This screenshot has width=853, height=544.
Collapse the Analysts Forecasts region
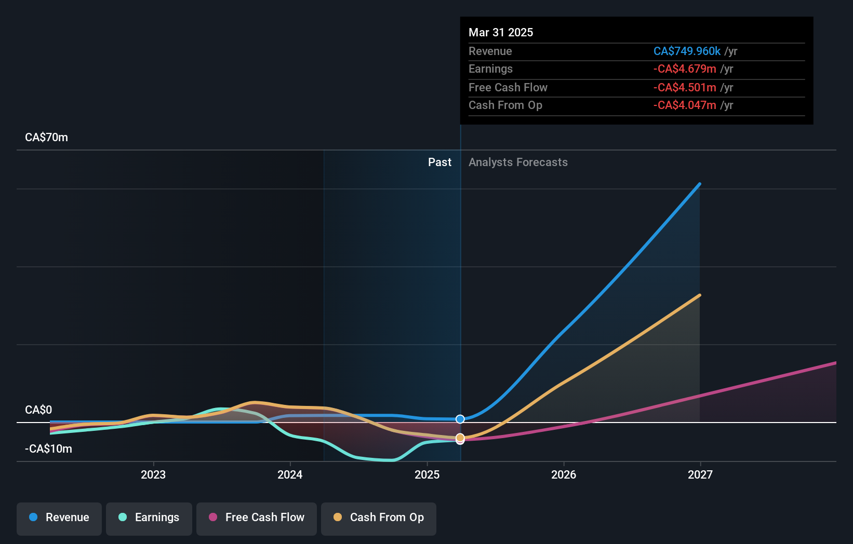pyautogui.click(x=517, y=162)
